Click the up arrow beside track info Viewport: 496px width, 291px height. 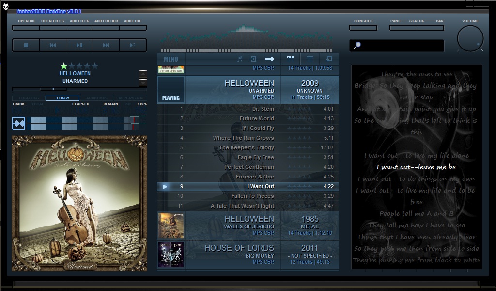143,74
